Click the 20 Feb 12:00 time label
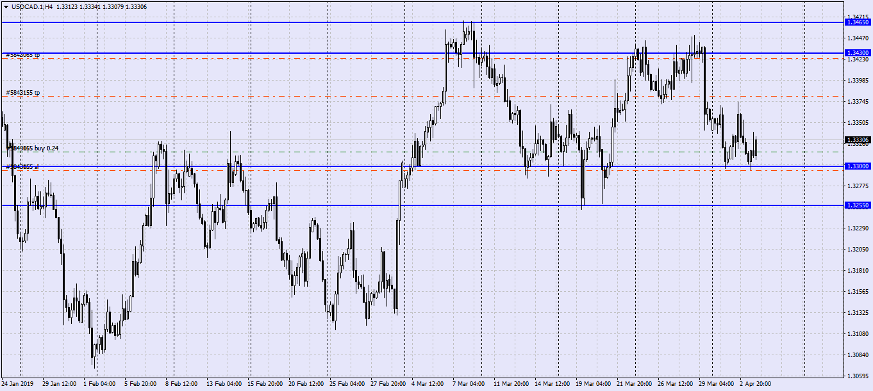 point(306,385)
